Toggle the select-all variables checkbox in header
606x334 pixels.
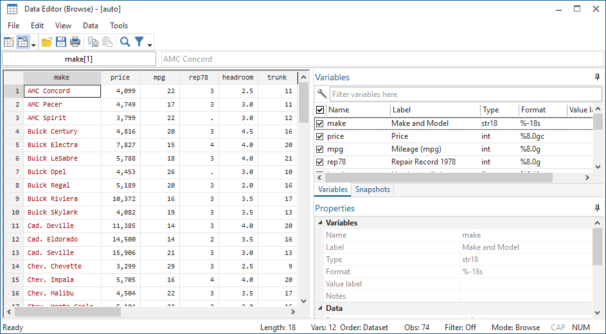pyautogui.click(x=320, y=110)
